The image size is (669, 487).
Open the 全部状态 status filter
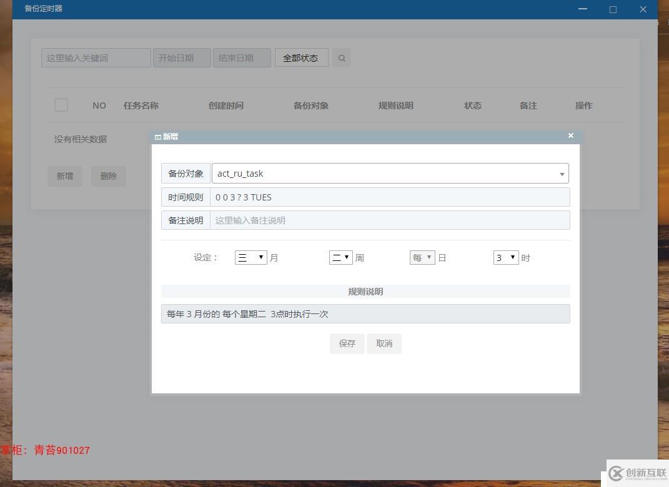[x=301, y=58]
